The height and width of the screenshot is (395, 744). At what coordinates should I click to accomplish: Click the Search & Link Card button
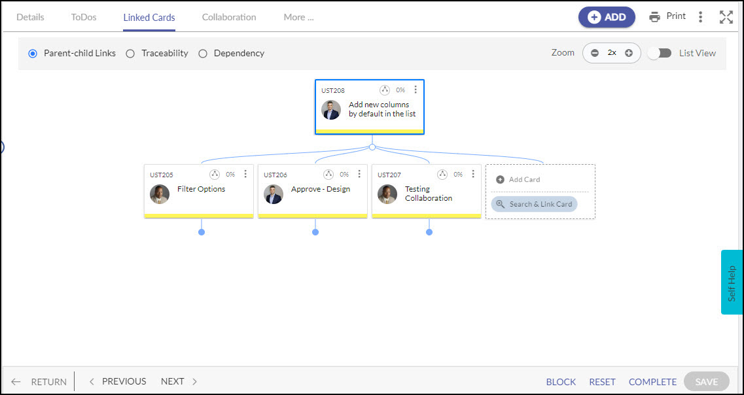click(534, 204)
